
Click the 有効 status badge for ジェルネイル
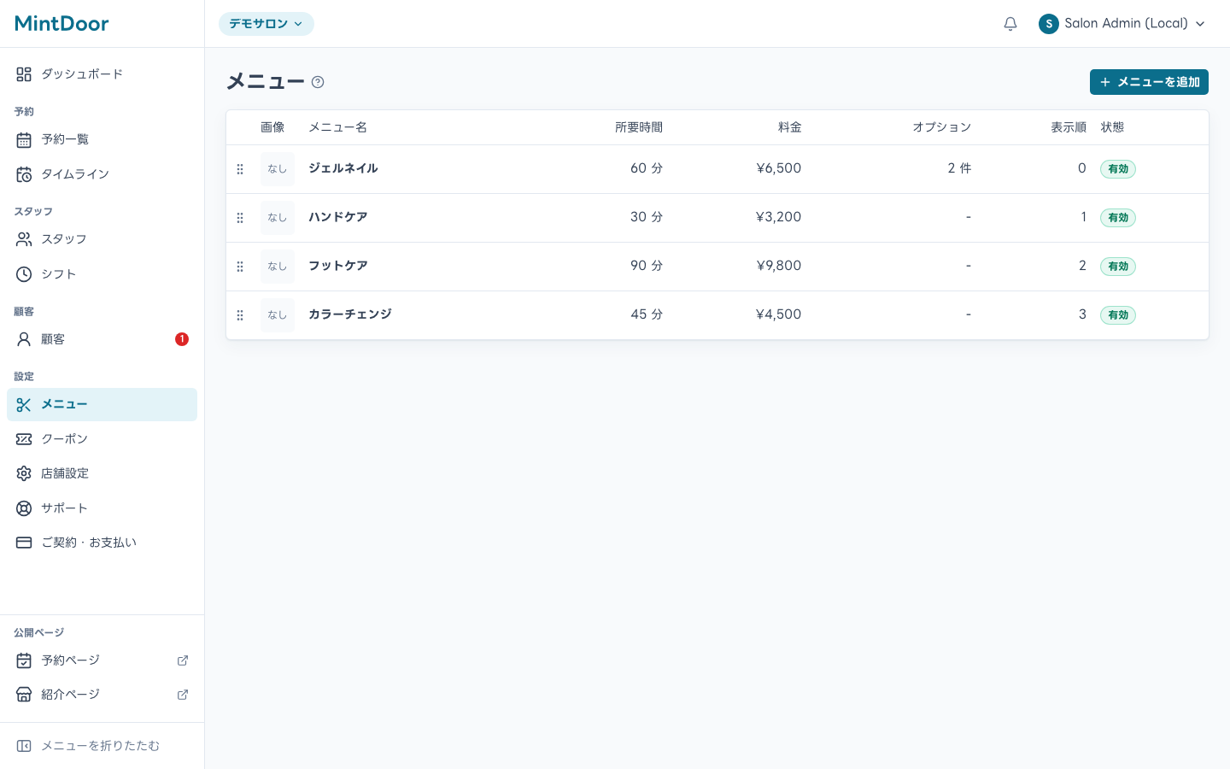[x=1118, y=169]
